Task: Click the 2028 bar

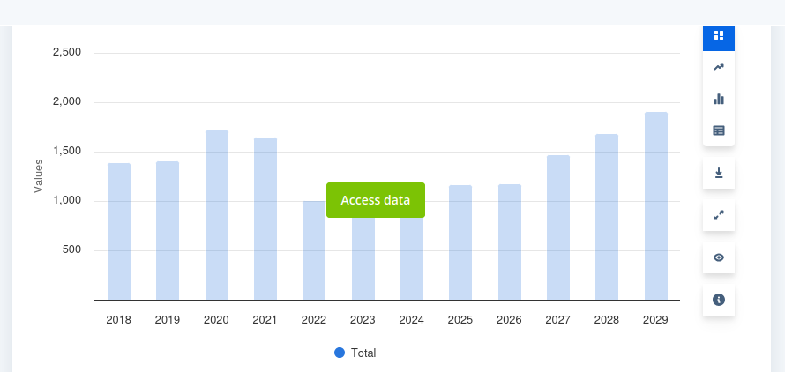Action: (x=607, y=217)
